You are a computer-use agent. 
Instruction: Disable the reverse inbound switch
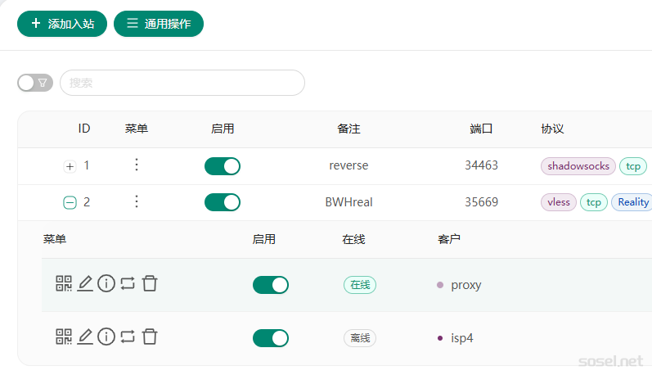tap(223, 166)
